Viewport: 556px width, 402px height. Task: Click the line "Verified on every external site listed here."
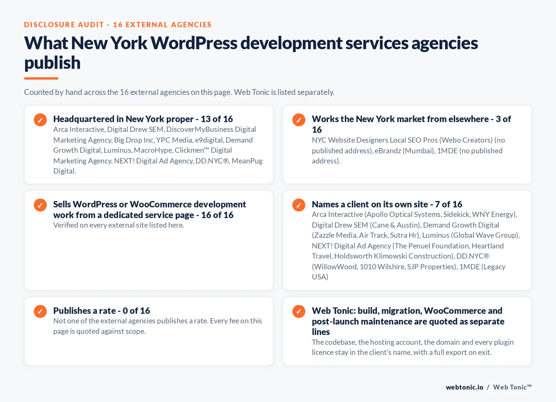tap(118, 225)
